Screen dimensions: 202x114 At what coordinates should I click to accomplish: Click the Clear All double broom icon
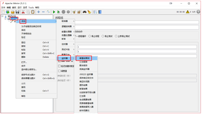pyautogui.click(x=79, y=12)
